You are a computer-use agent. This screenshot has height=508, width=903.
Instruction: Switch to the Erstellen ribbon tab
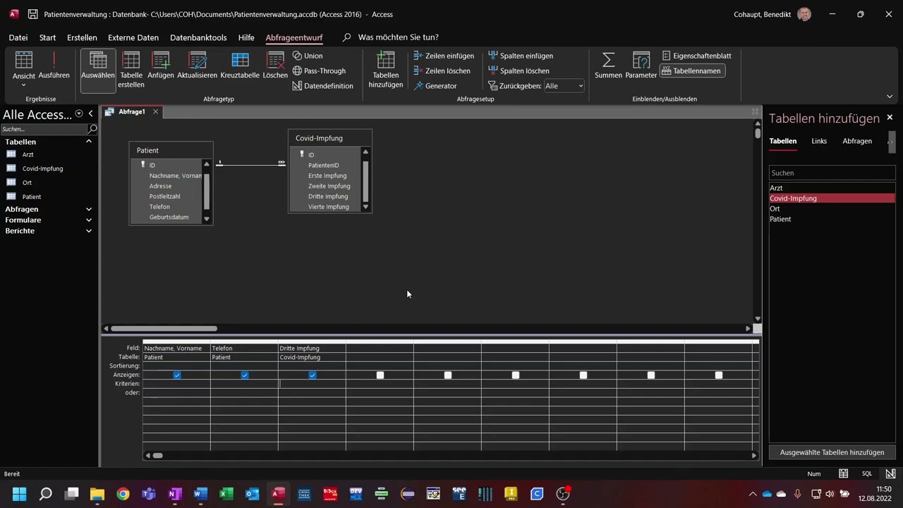[82, 37]
